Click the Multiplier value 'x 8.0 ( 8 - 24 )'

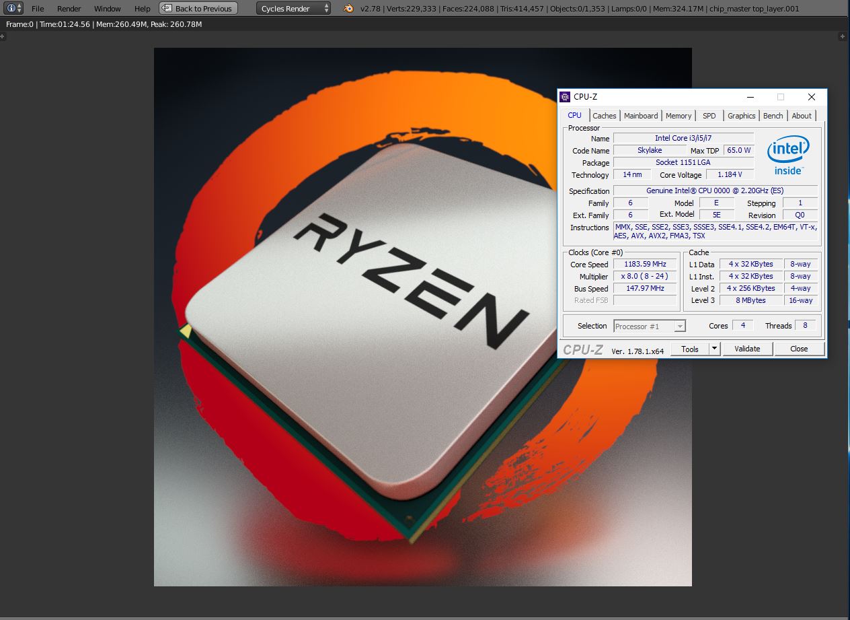click(644, 276)
